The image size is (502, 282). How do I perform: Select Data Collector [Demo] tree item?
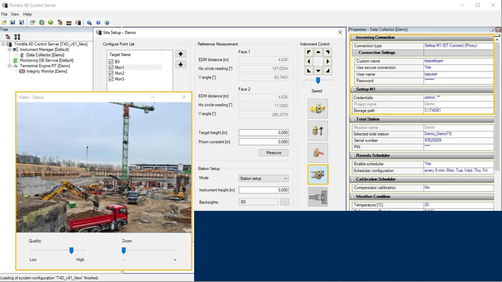coord(45,55)
